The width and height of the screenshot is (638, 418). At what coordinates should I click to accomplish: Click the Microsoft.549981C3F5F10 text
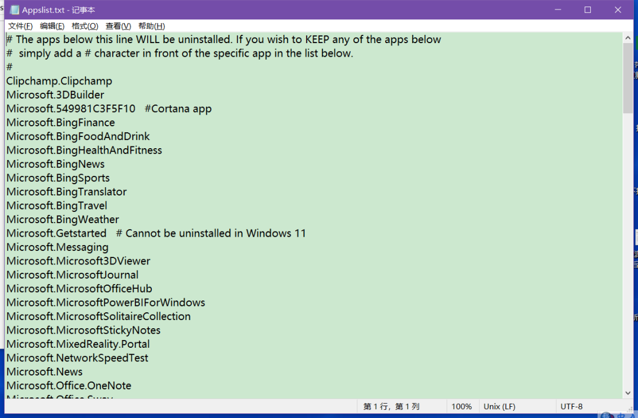coord(71,109)
